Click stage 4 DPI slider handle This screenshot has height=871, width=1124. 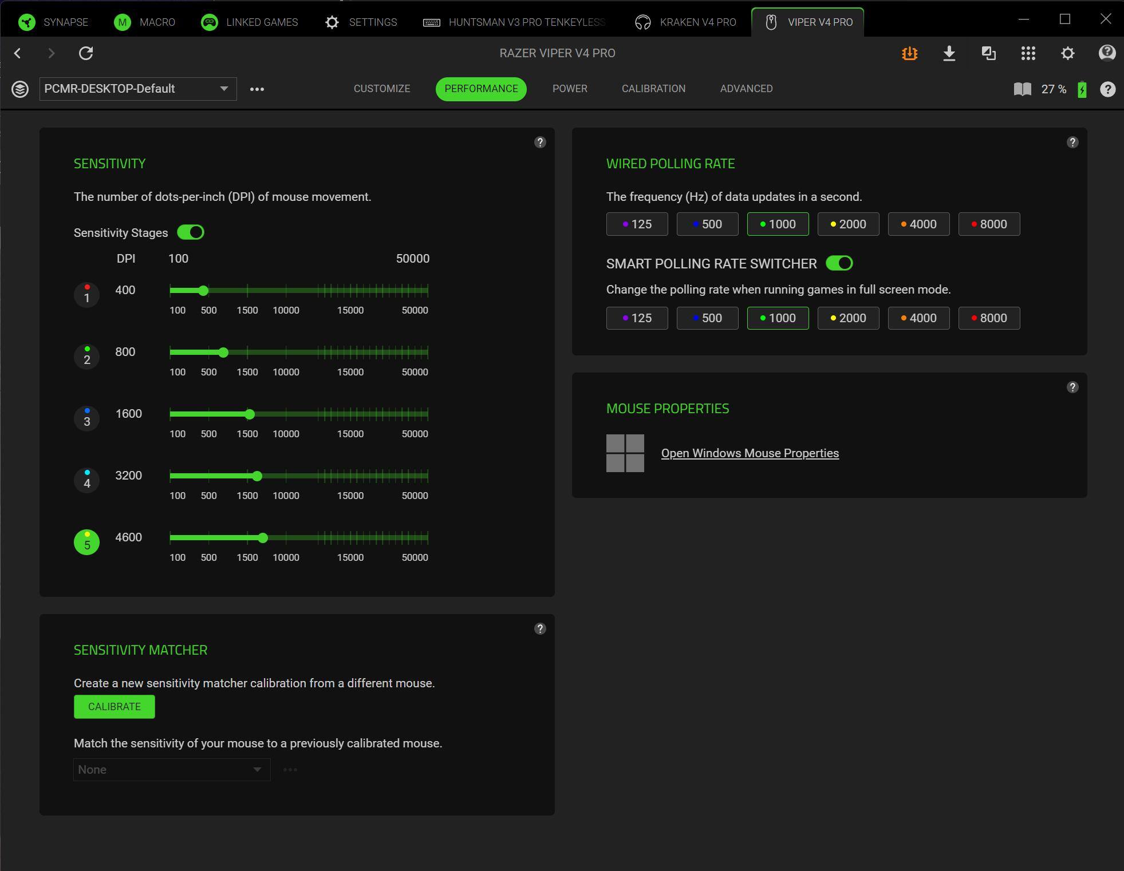tap(257, 476)
